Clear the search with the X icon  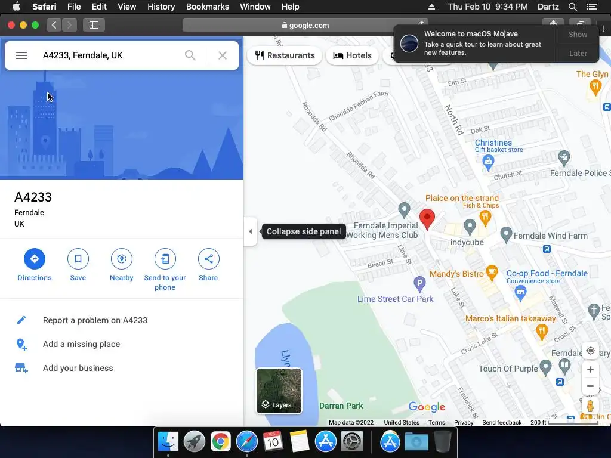(223, 55)
